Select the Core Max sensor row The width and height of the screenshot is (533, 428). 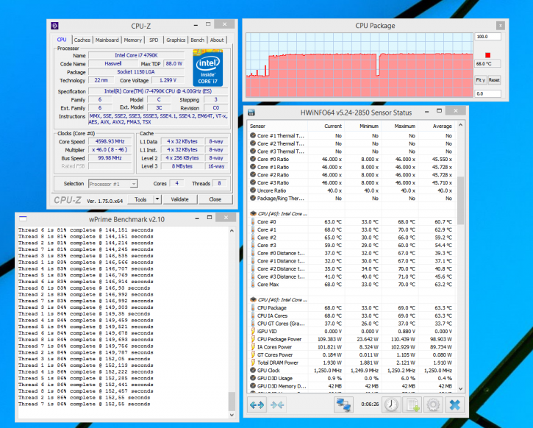[x=352, y=284]
